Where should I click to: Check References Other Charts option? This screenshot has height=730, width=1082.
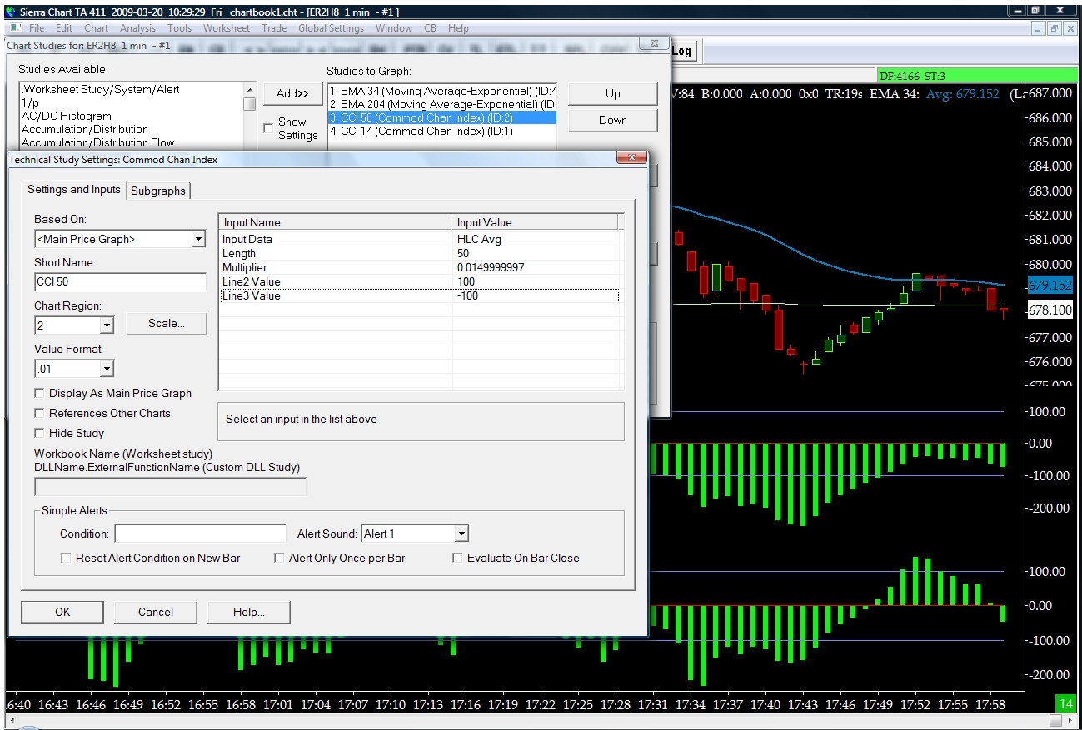pos(39,413)
